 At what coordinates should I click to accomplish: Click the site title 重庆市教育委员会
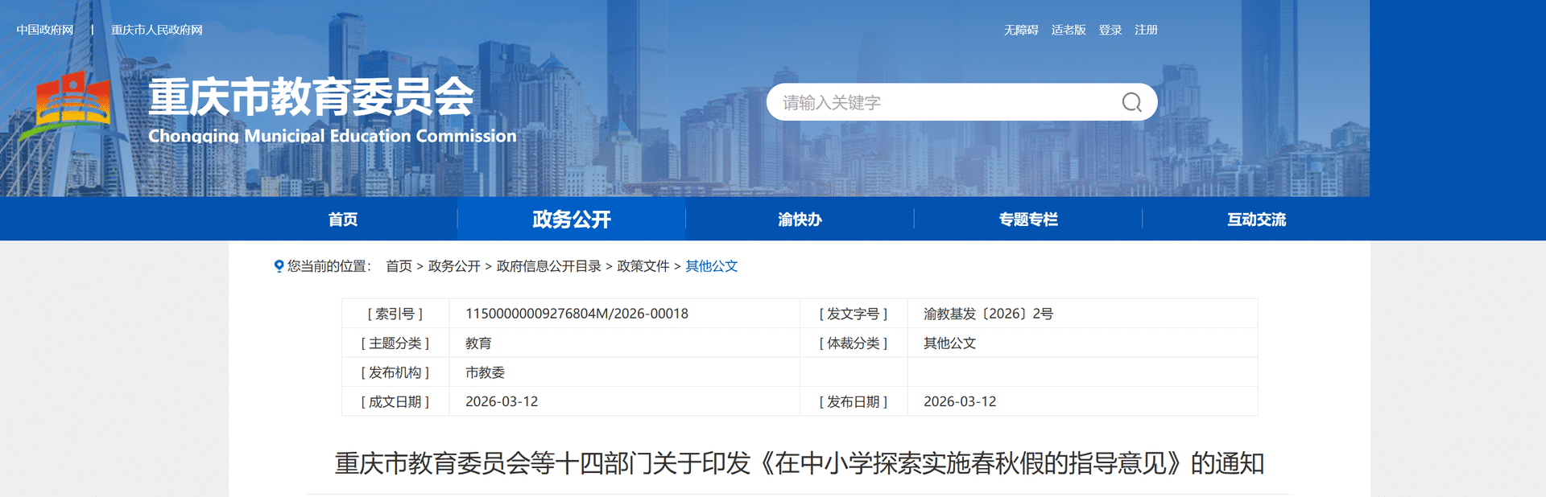tap(311, 97)
